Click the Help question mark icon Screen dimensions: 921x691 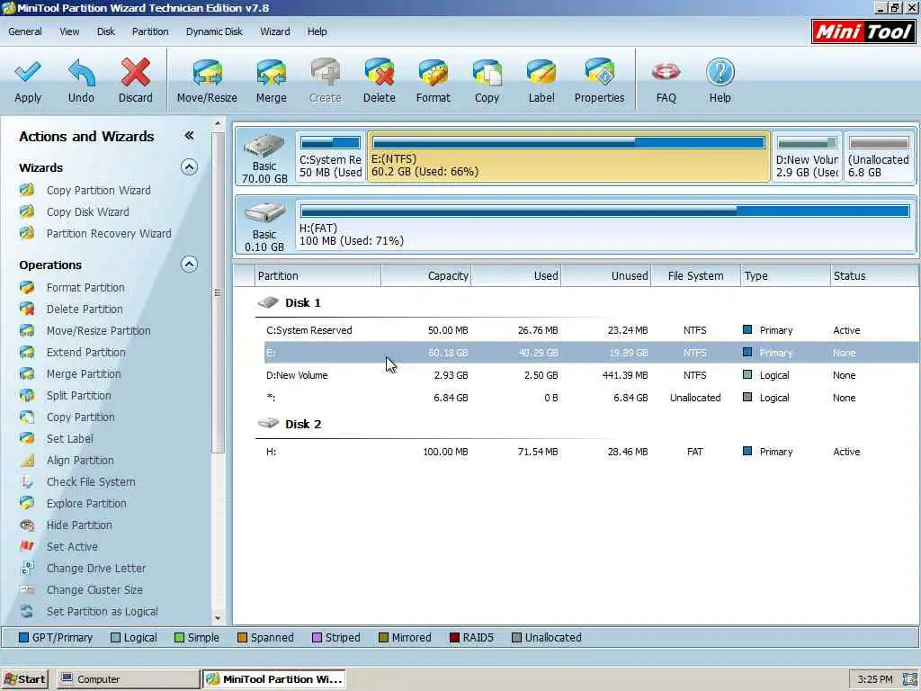(x=720, y=73)
